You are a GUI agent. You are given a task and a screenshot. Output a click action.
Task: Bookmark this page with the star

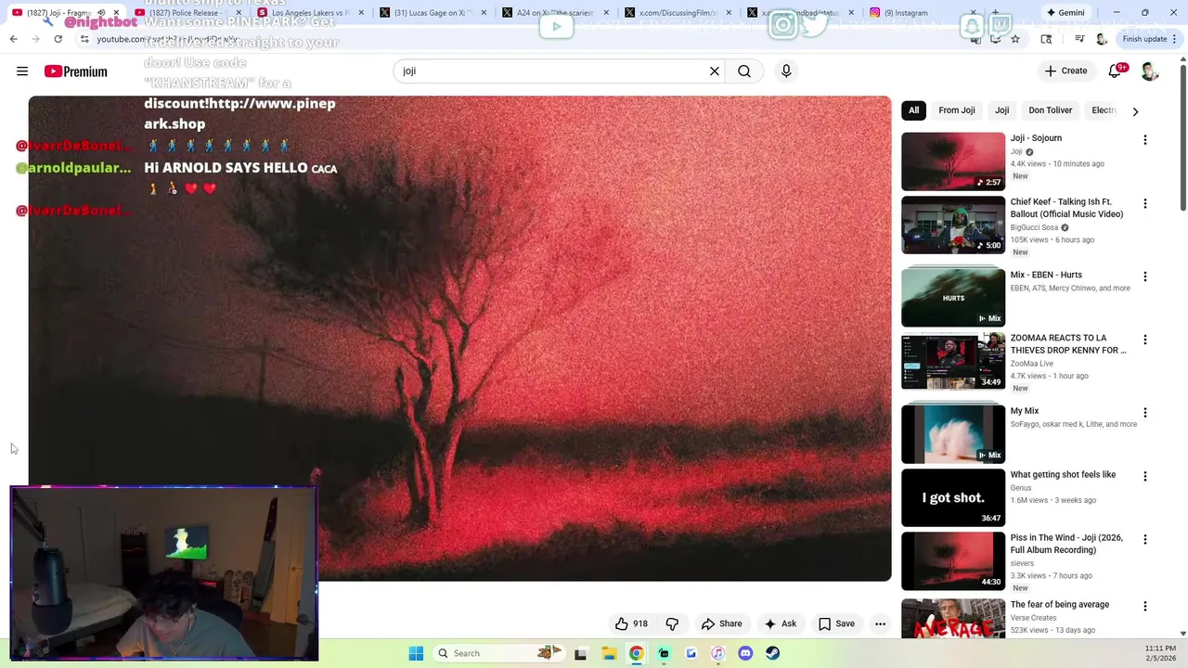point(1015,39)
